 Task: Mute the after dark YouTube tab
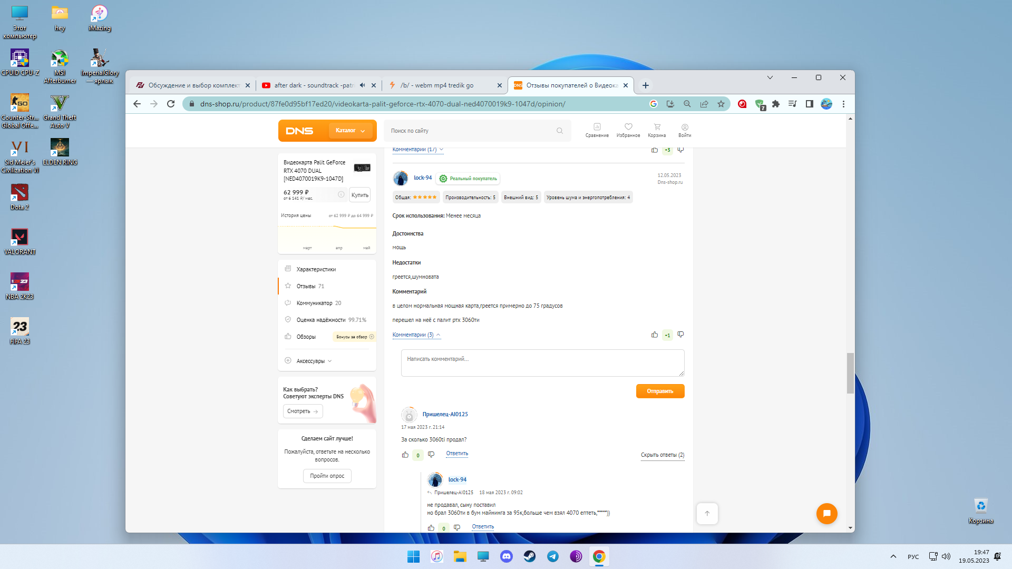coord(362,85)
